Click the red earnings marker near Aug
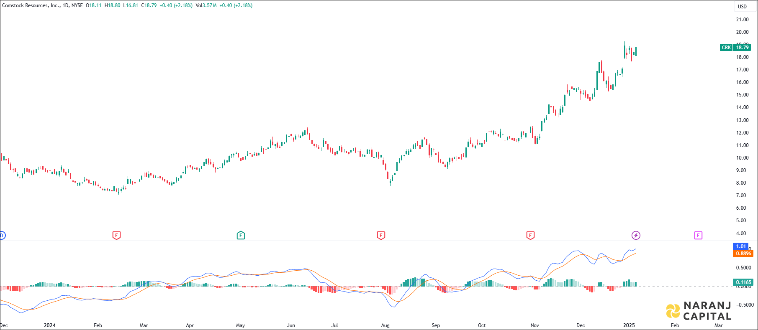Screen dimensions: 758x330 tap(381, 236)
